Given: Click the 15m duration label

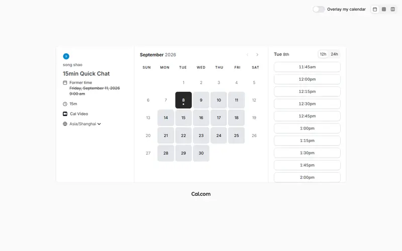Looking at the screenshot, I should tap(73, 104).
